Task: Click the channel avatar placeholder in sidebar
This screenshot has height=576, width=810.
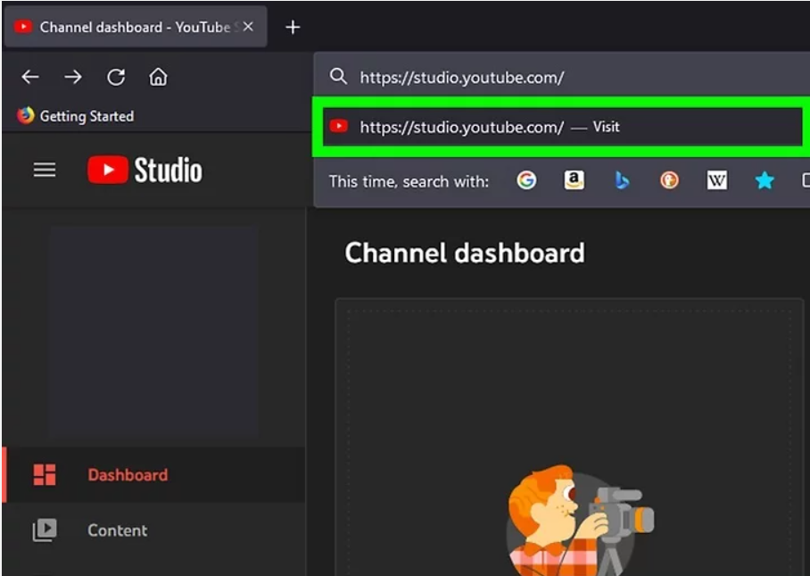Action: tap(153, 332)
